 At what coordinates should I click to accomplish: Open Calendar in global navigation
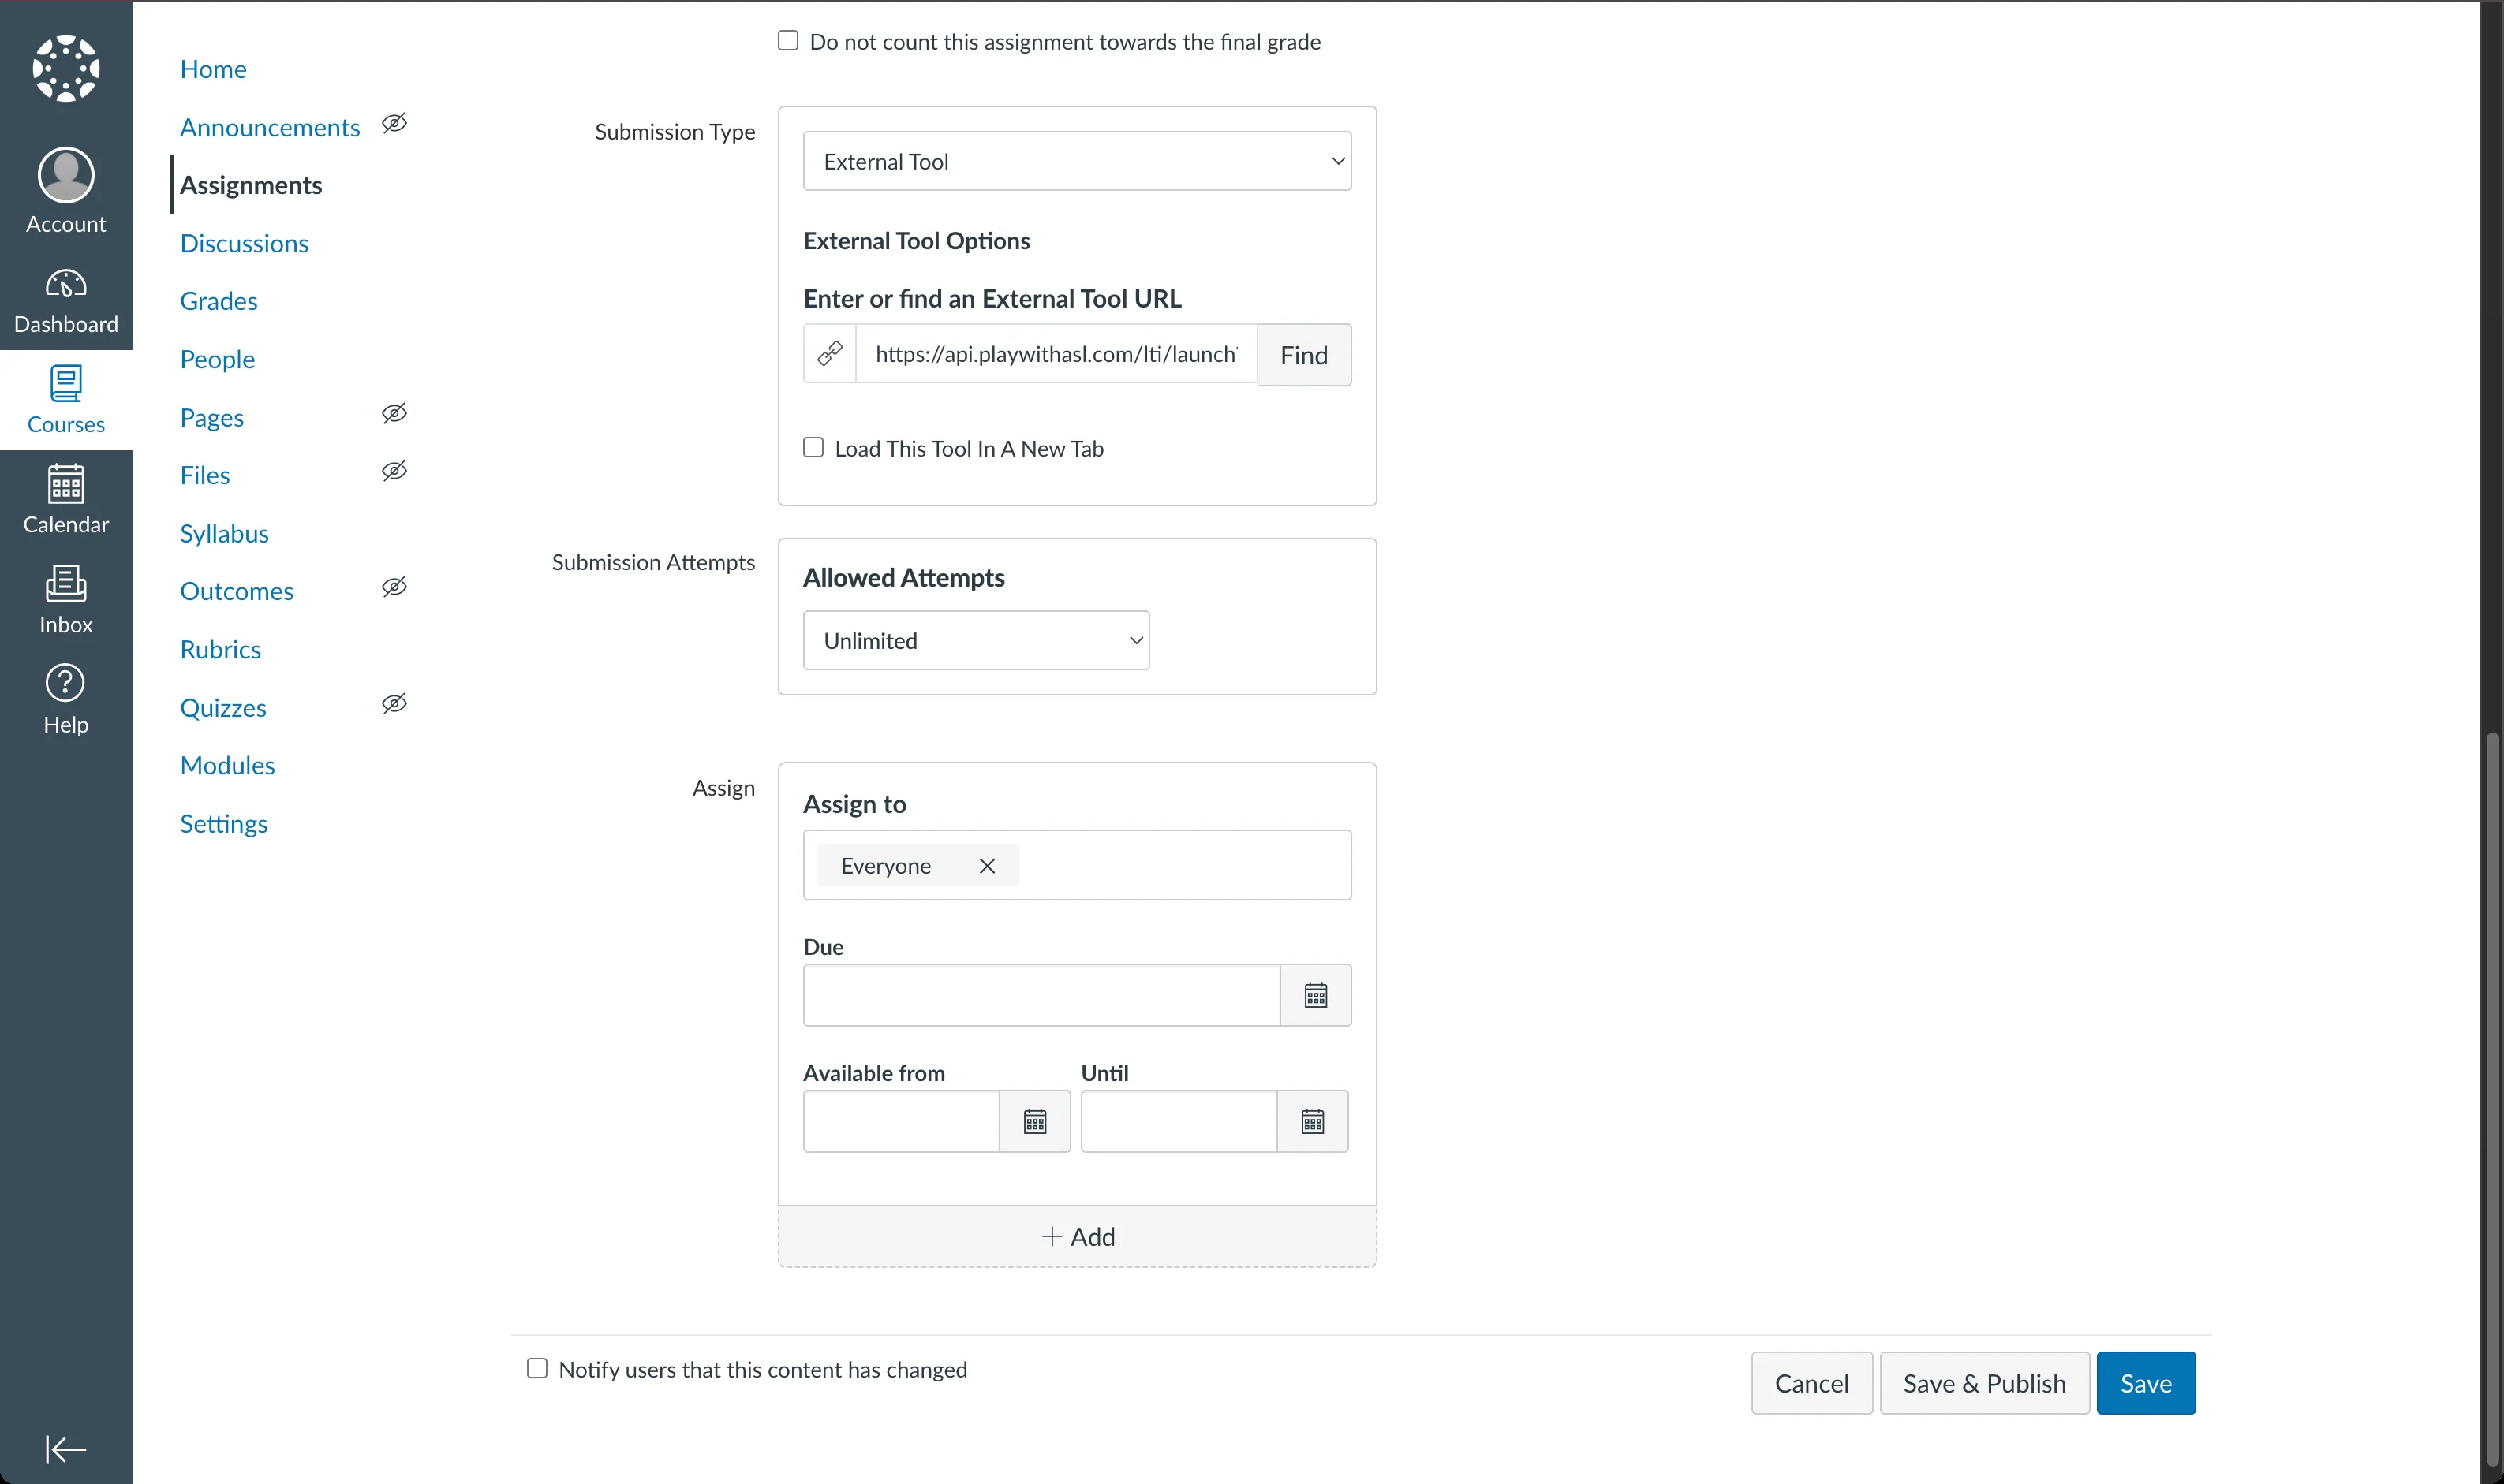point(66,500)
